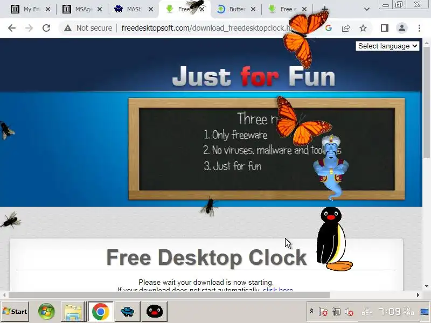Share this page via share icon
This screenshot has height=323, width=431.
(x=346, y=28)
